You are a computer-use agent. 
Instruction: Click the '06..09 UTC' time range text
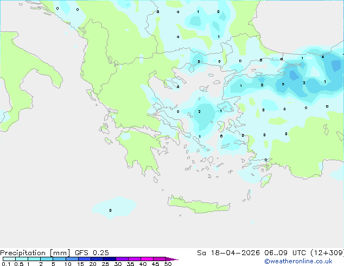pyautogui.click(x=285, y=253)
